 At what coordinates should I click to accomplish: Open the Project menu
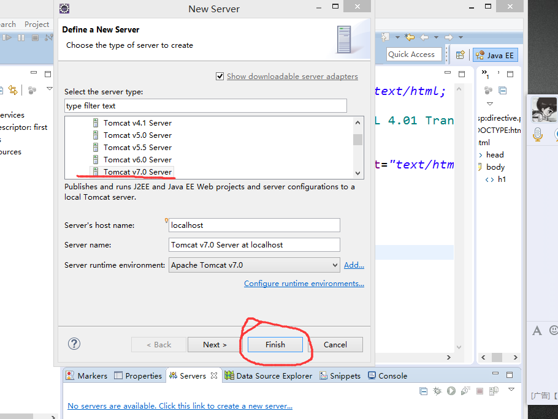(x=37, y=24)
